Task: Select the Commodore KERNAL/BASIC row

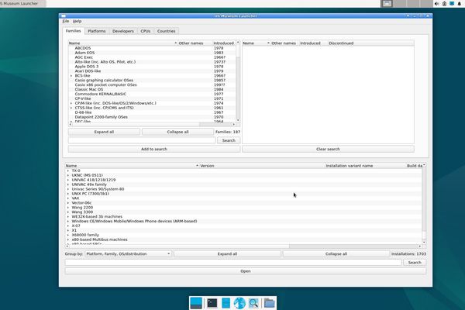Action: coord(152,94)
